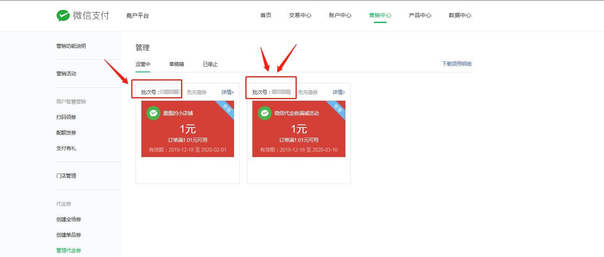604x257 pixels.
Task: Go to 交易中心 in top navigation
Action: (x=300, y=16)
